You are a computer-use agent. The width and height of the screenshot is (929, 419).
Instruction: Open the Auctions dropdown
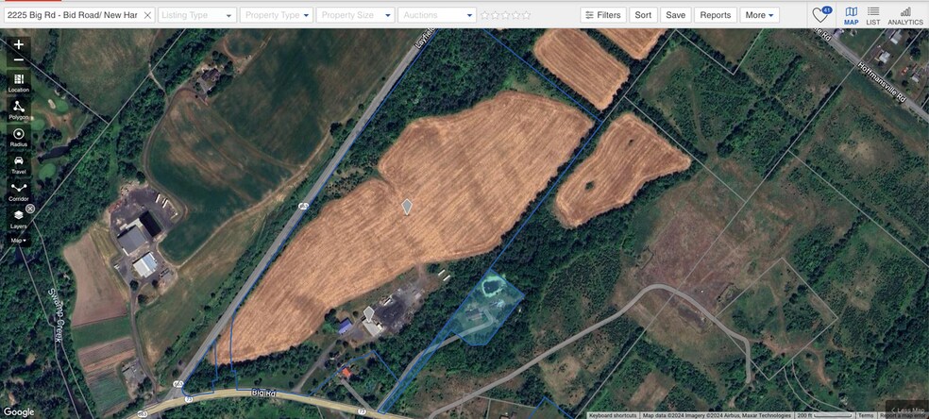click(x=437, y=15)
